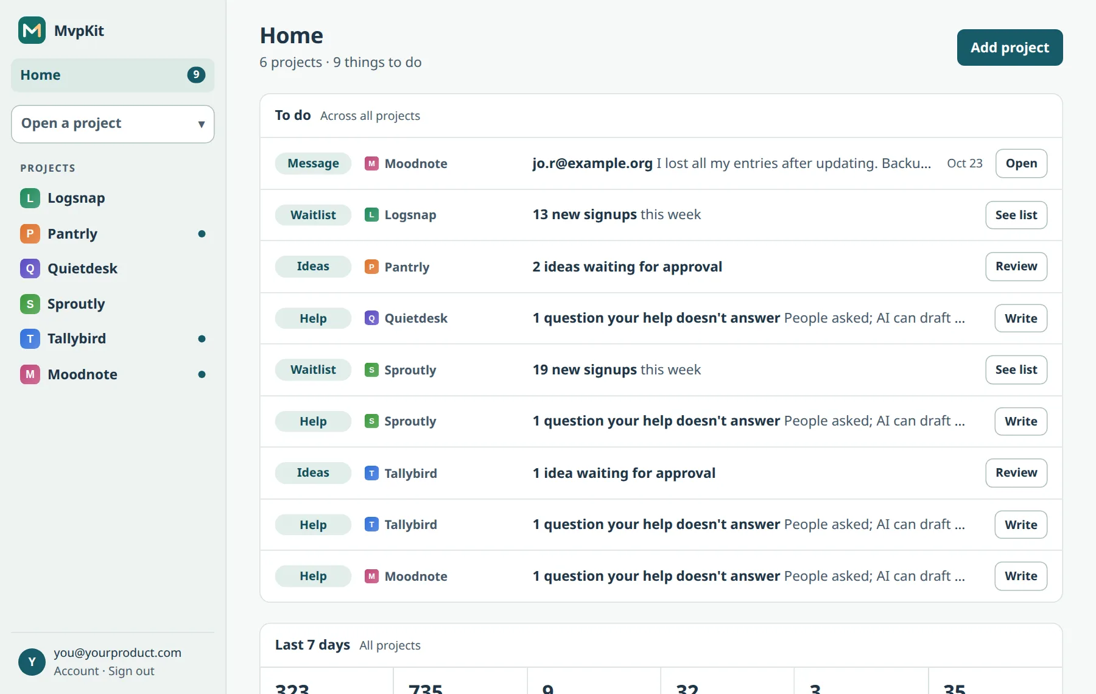Click the orange P icon for Pantrly in sidebar
The width and height of the screenshot is (1096, 694).
[x=30, y=234]
